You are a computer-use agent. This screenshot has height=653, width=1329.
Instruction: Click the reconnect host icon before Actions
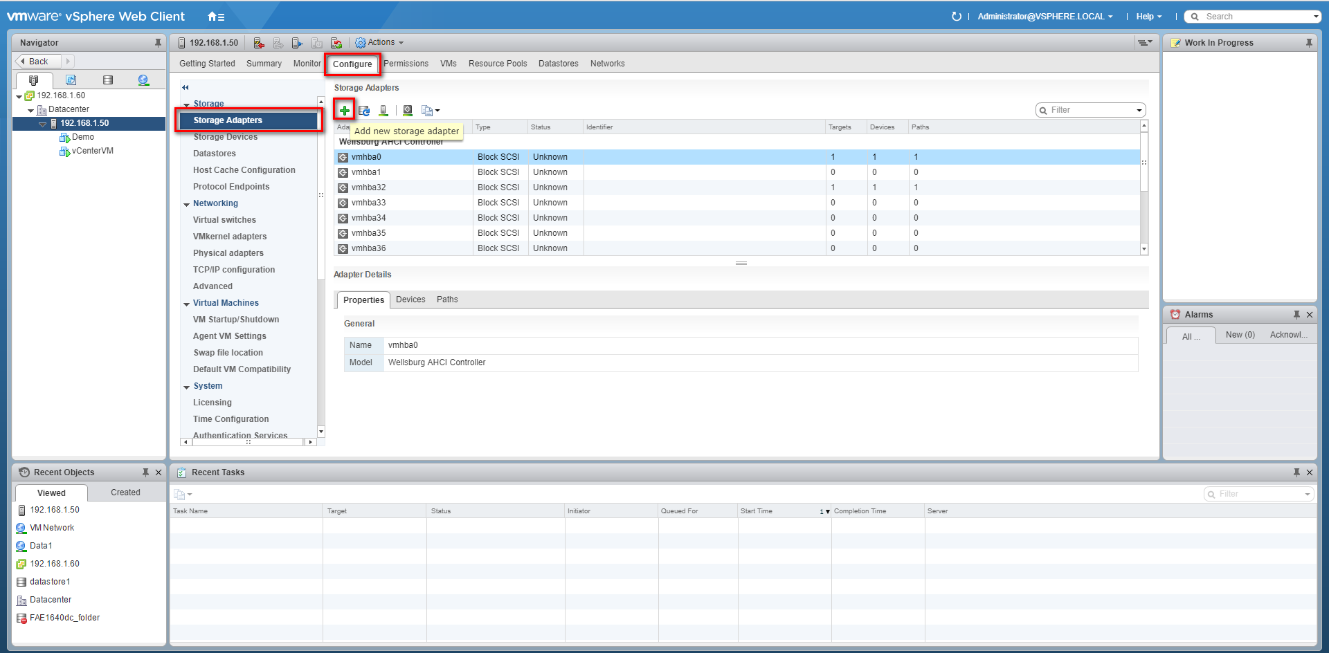(x=336, y=43)
